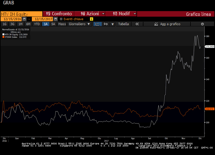
Task: Click the Confronto button
Action: click(x=59, y=14)
